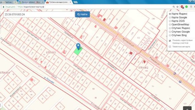The image size is (195, 110).
Task: Switch to Публичная кадастровая tab
Action: point(58,2)
